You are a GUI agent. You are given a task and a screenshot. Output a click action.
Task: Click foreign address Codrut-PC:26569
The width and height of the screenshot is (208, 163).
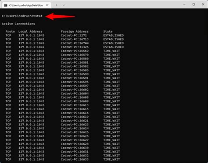(x=75, y=51)
